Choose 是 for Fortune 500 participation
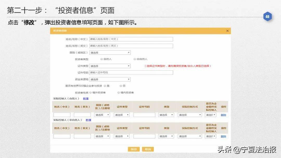The image size is (281, 158). click(x=105, y=86)
